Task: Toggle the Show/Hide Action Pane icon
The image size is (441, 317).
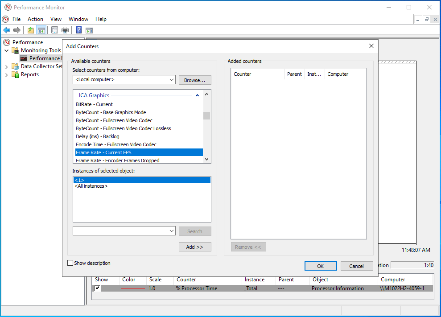Action: tap(89, 30)
